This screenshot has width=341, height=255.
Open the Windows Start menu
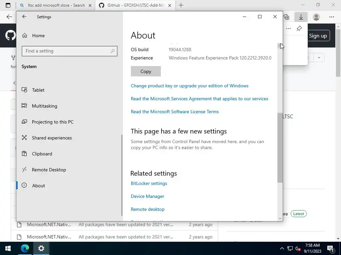[x=8, y=248]
